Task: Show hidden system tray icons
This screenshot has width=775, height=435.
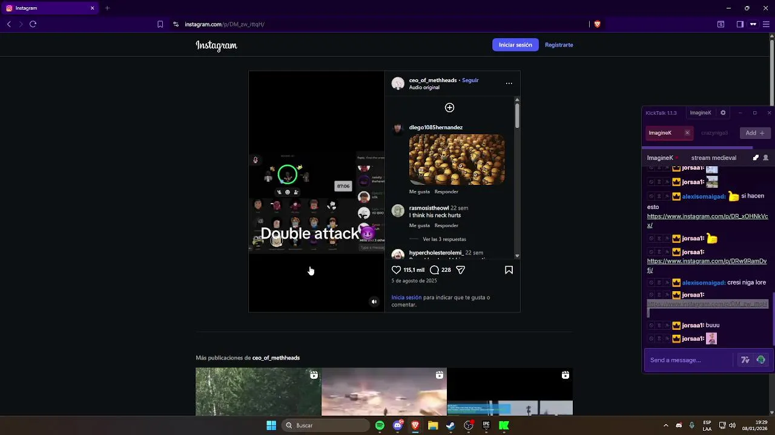Action: (x=665, y=425)
